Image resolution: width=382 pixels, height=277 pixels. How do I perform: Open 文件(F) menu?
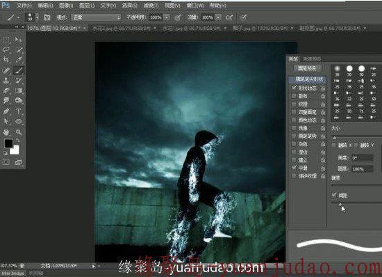point(24,5)
